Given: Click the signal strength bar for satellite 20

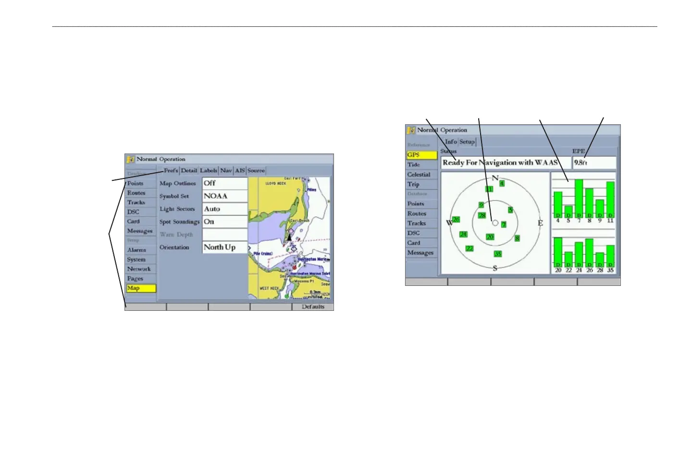Looking at the screenshot, I should point(558,252).
